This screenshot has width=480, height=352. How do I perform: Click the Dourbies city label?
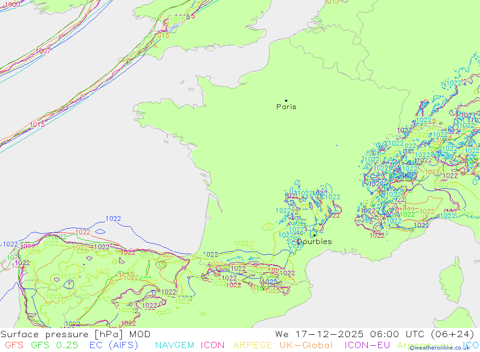coord(314,242)
